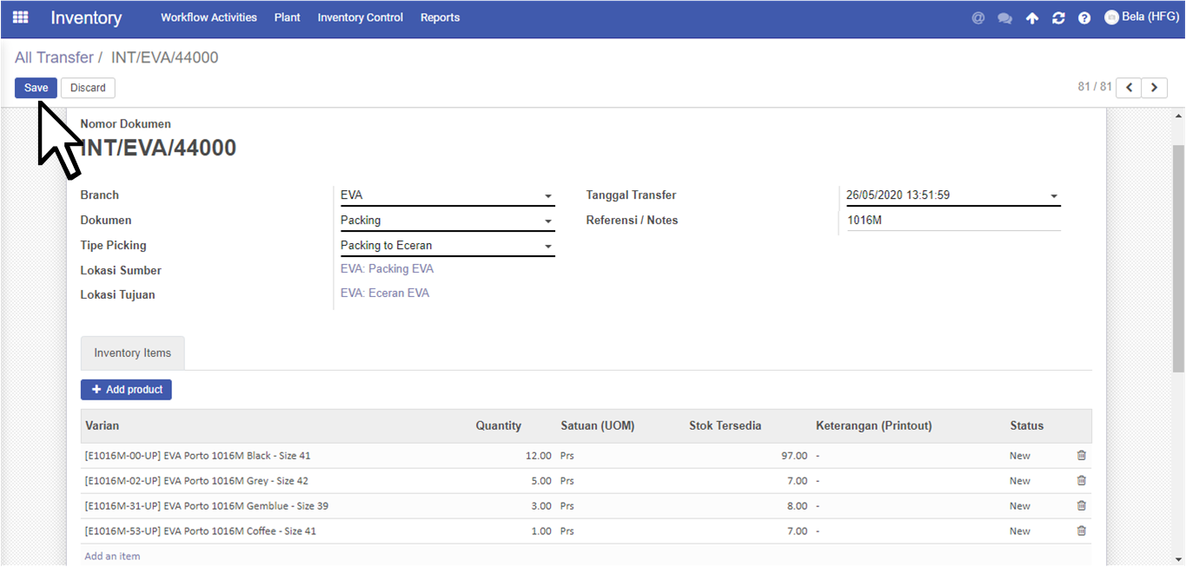Viewport: 1186px width, 567px height.
Task: Expand the Tipe Picking dropdown
Action: coord(447,246)
